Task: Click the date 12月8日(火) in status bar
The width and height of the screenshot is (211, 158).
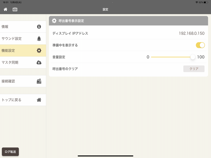Action: [x=16, y=2]
